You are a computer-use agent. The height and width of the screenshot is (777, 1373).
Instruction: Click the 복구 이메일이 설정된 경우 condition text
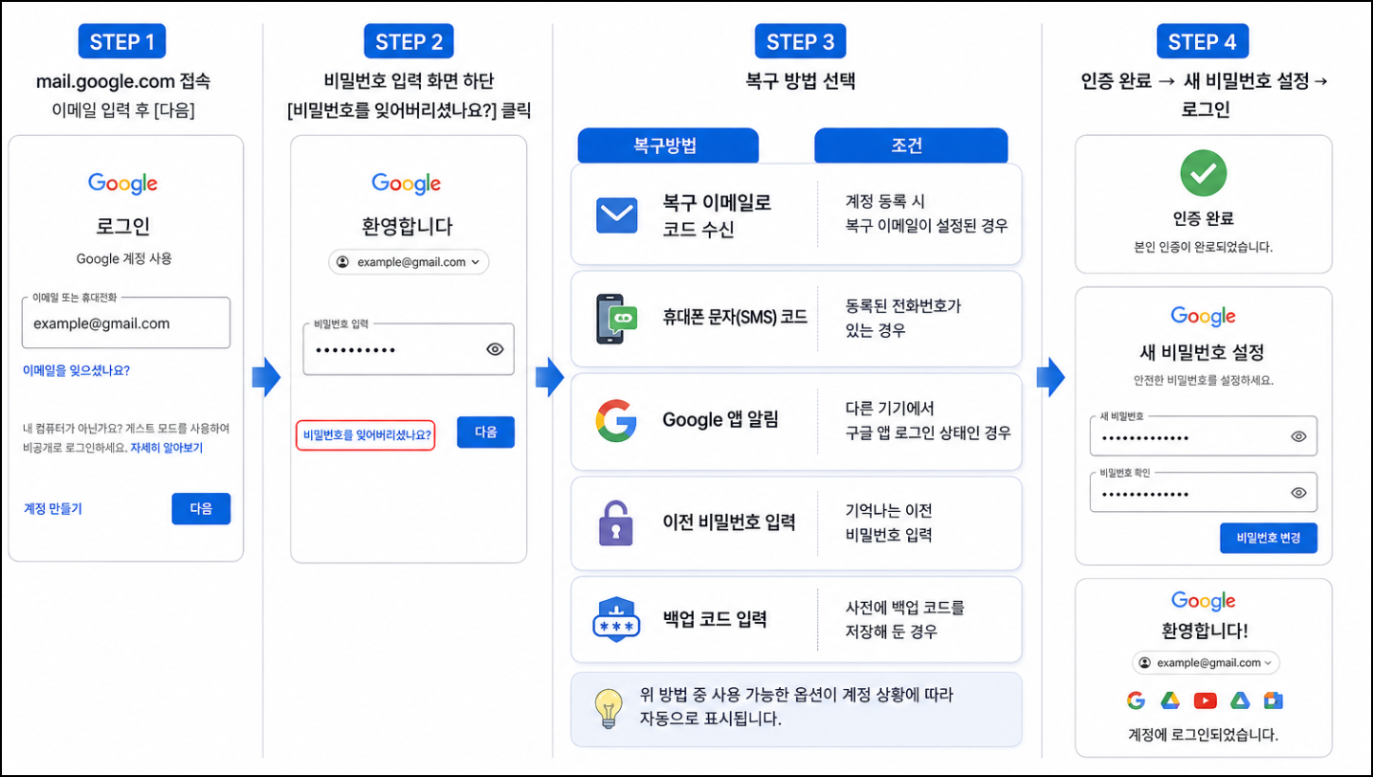926,226
